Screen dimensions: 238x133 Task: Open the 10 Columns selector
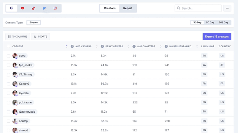17,37
